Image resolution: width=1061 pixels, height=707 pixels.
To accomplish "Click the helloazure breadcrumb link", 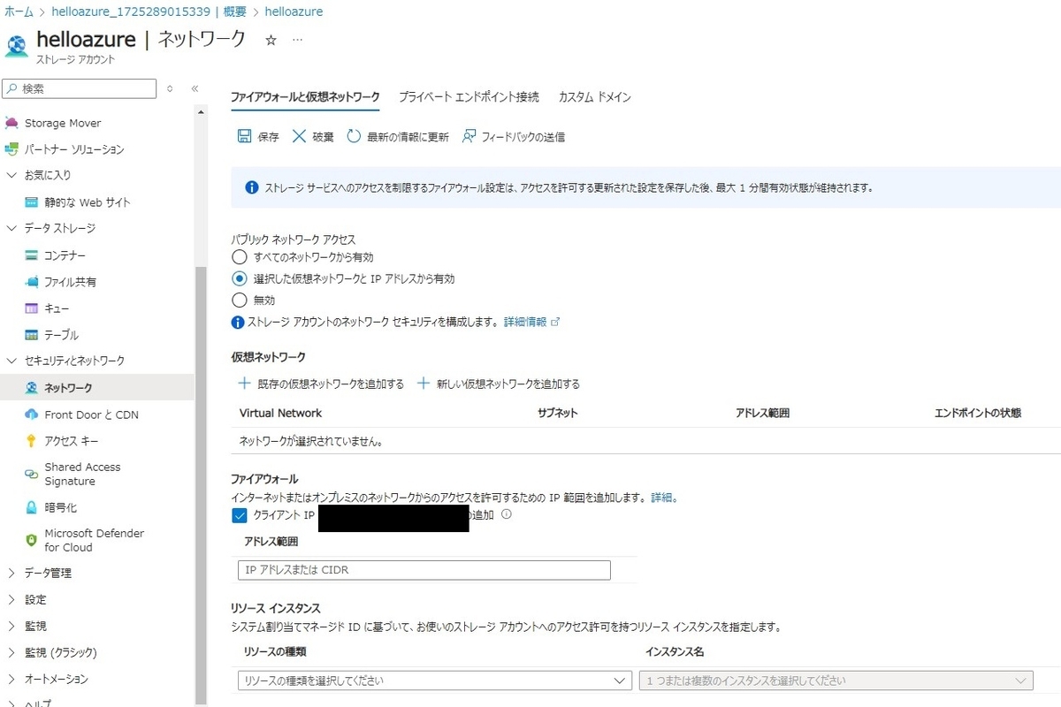I will pyautogui.click(x=294, y=12).
